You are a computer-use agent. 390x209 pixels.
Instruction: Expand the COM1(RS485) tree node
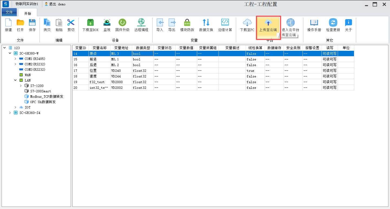15,59
